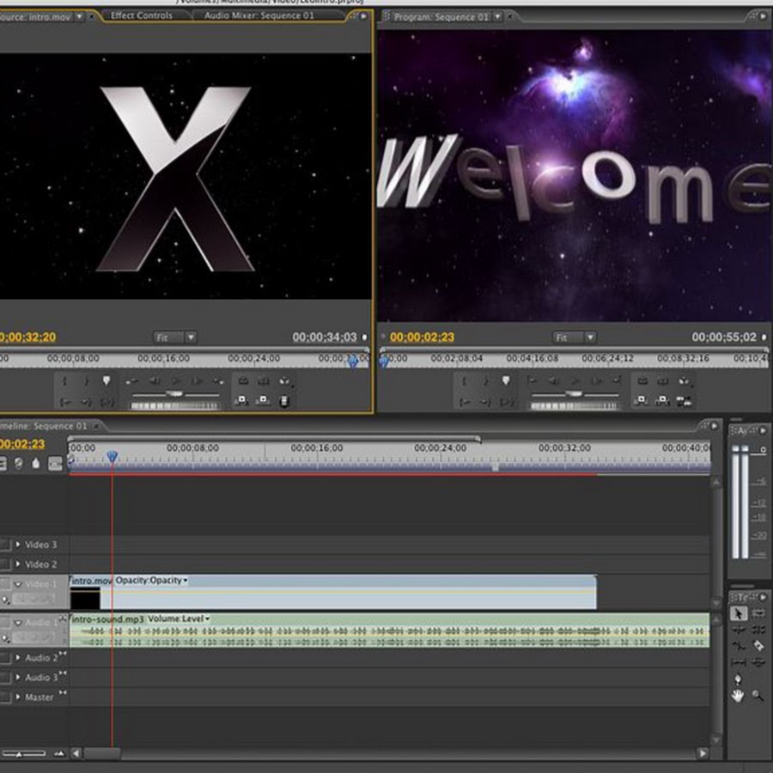Click the Play button in Program monitor
The image size is (773, 773).
click(575, 381)
